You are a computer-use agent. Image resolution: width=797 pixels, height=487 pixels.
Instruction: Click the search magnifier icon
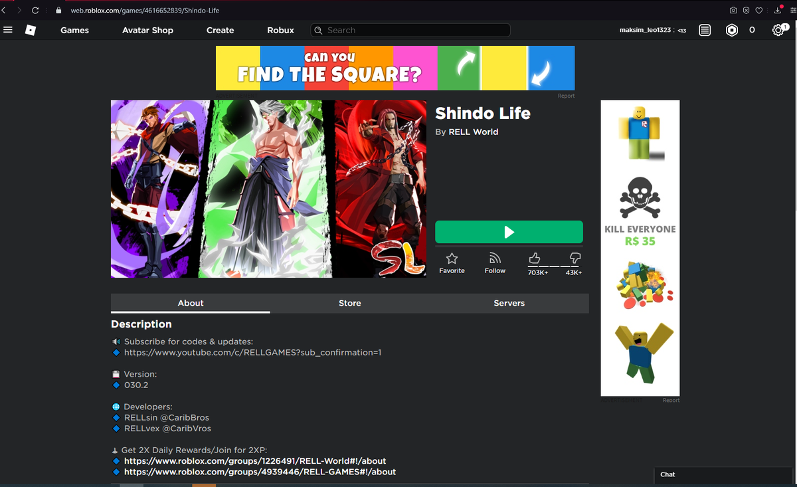pos(318,30)
